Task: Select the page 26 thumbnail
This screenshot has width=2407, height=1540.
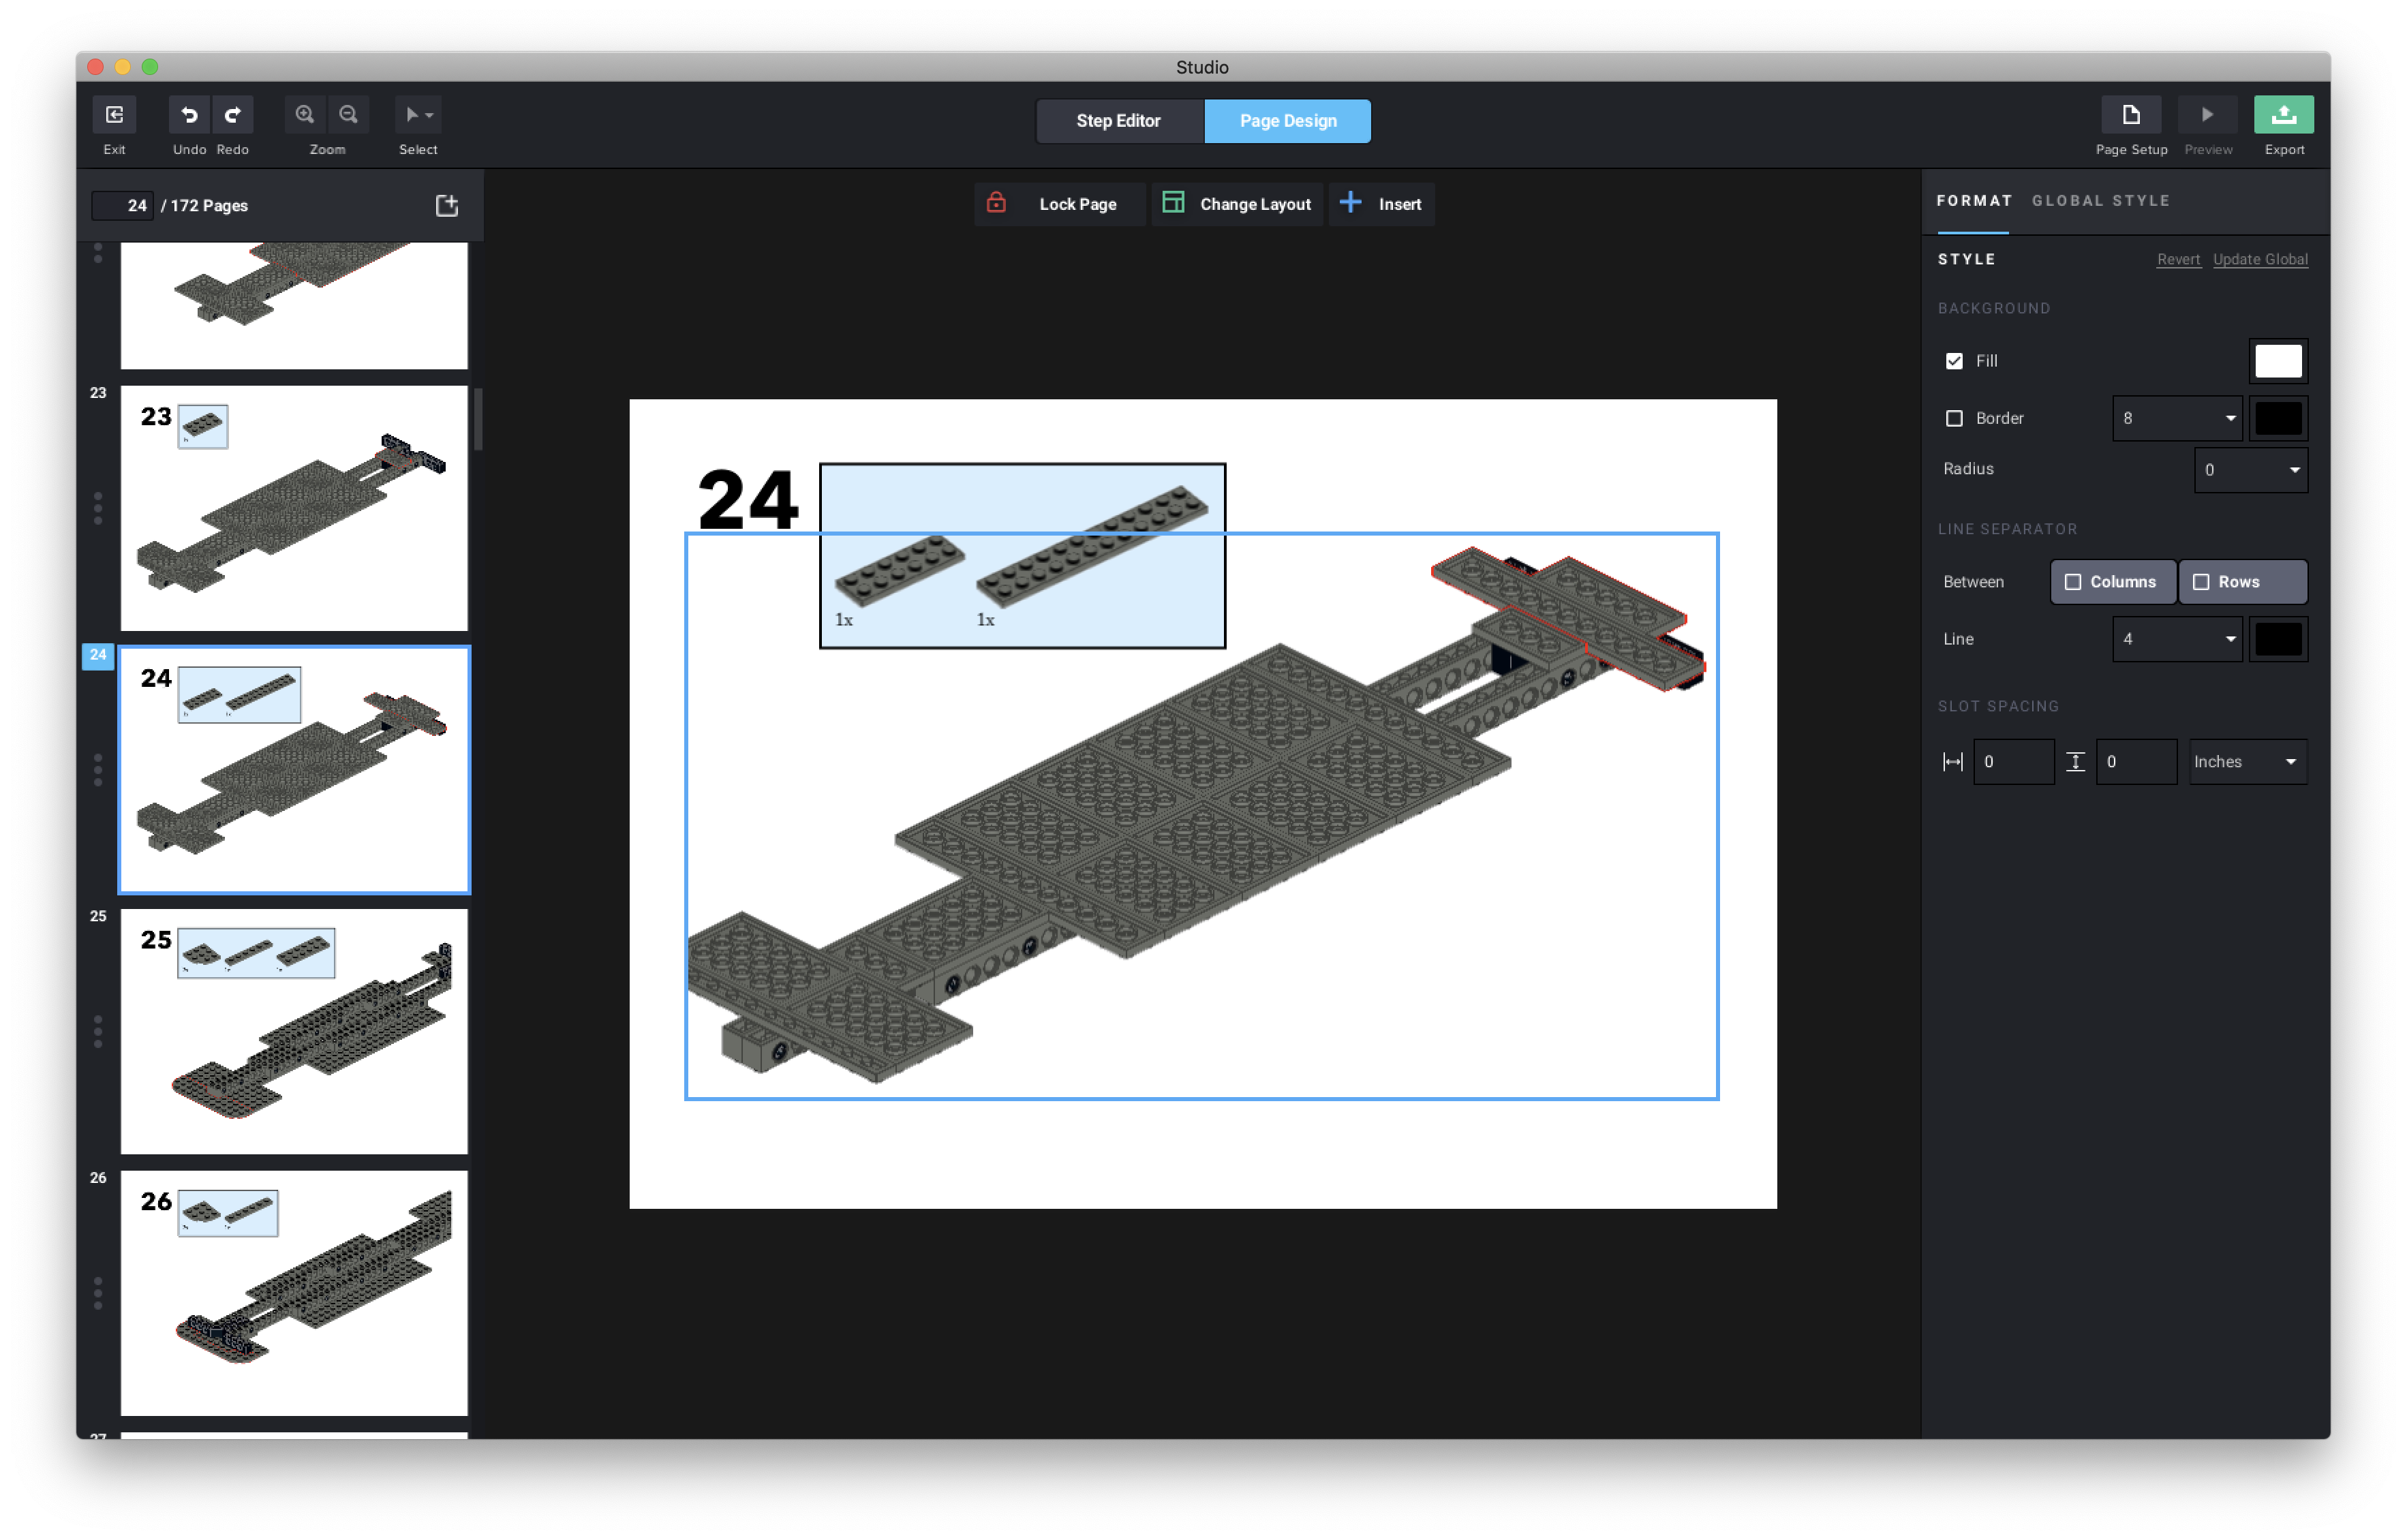Action: [x=294, y=1293]
